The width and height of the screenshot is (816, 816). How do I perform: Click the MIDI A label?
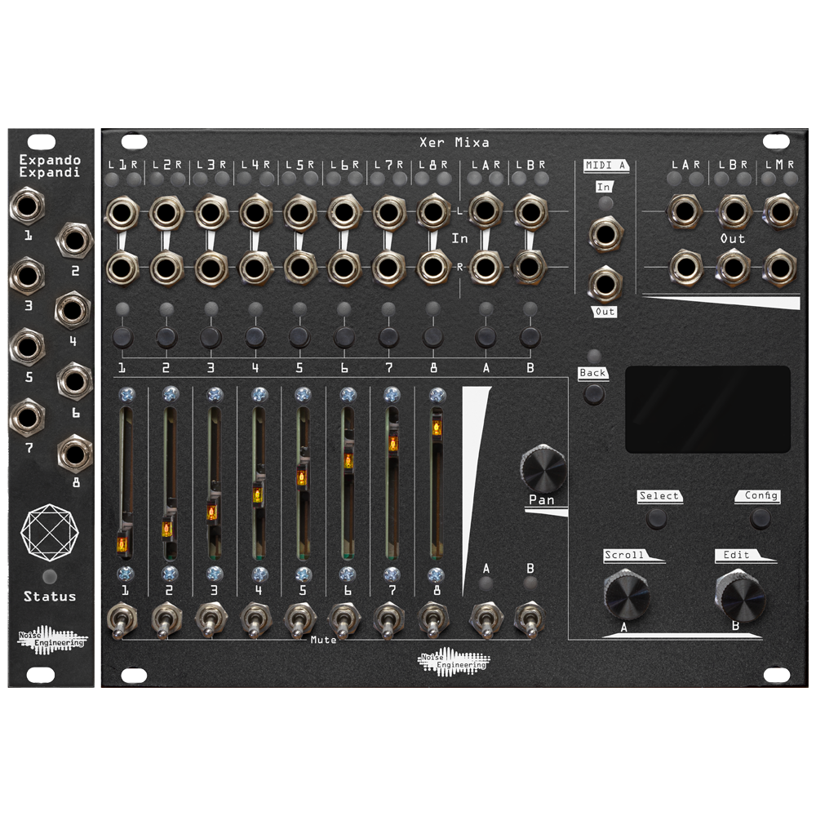coord(605,166)
